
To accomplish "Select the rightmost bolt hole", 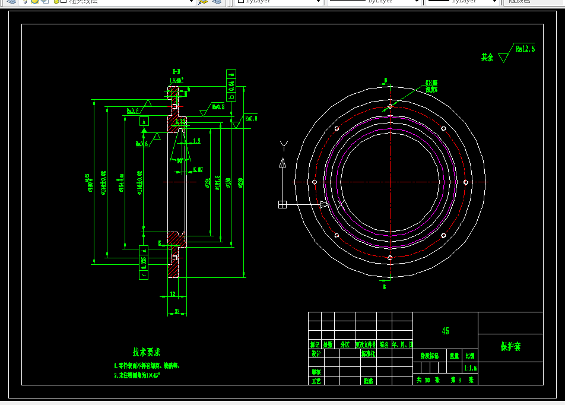I will point(465,182).
